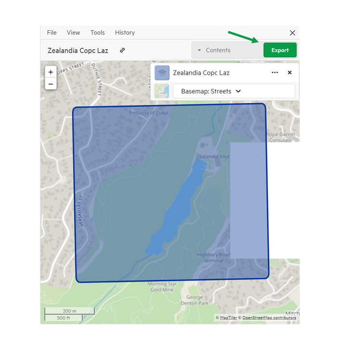Collapse the Contents panel dropdown
347x362 pixels.
coord(227,50)
